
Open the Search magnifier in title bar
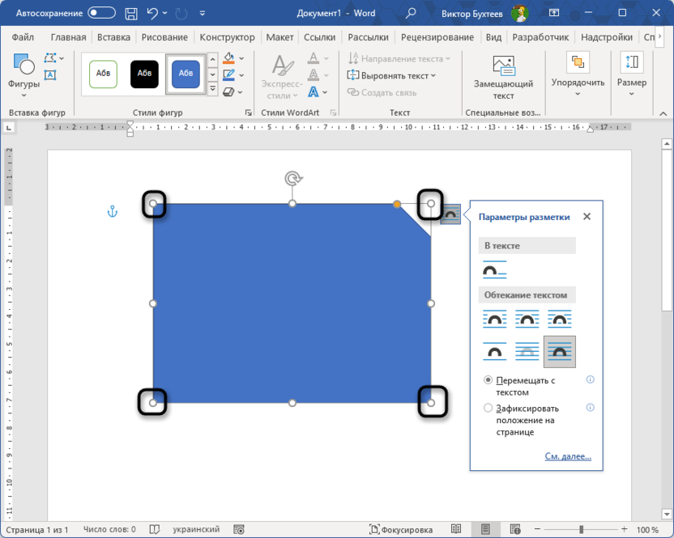(411, 14)
